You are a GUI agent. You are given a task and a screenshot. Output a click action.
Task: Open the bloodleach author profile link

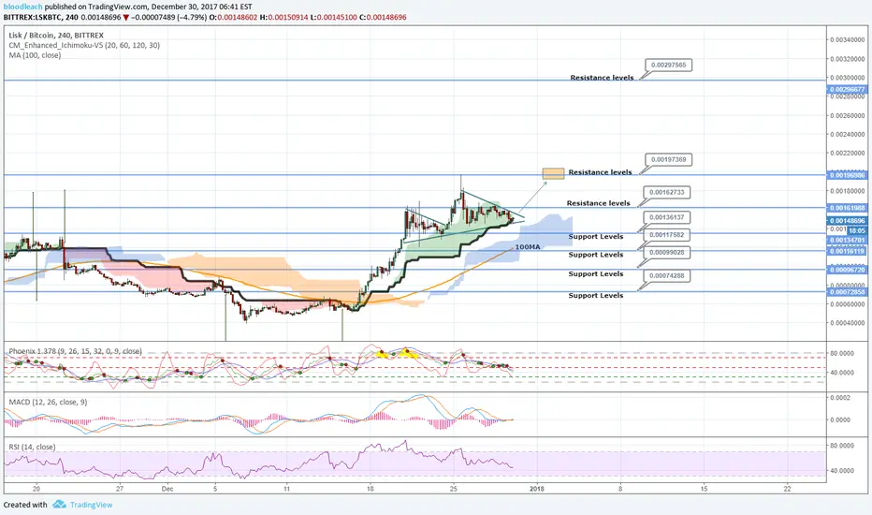(22, 7)
